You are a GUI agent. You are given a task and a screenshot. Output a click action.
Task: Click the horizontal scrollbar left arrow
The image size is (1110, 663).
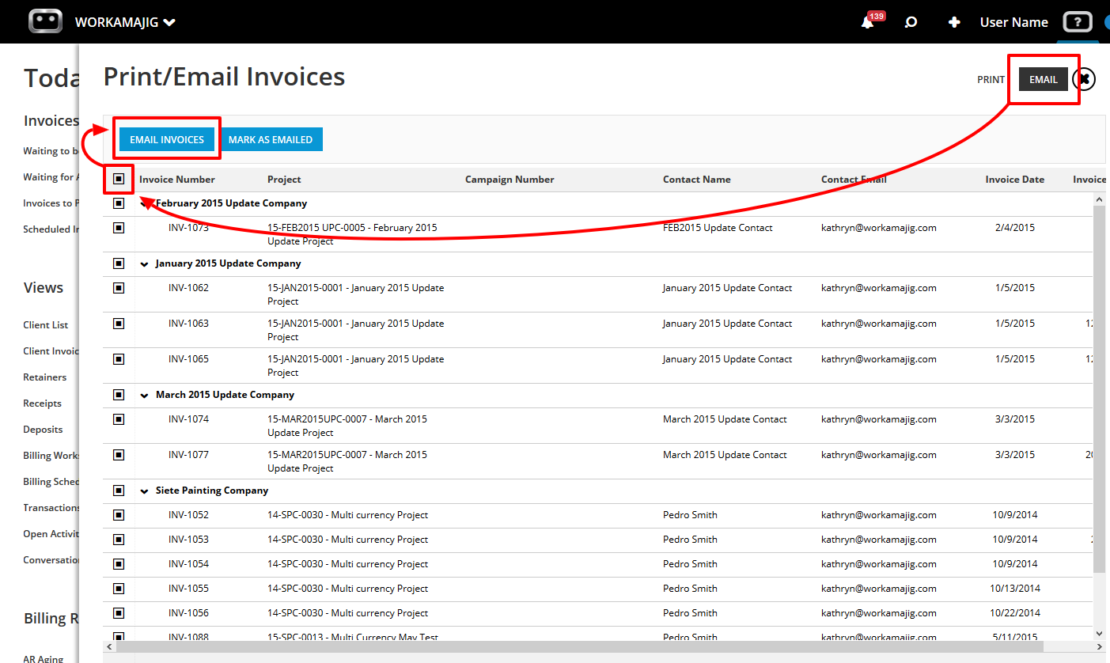pyautogui.click(x=108, y=647)
